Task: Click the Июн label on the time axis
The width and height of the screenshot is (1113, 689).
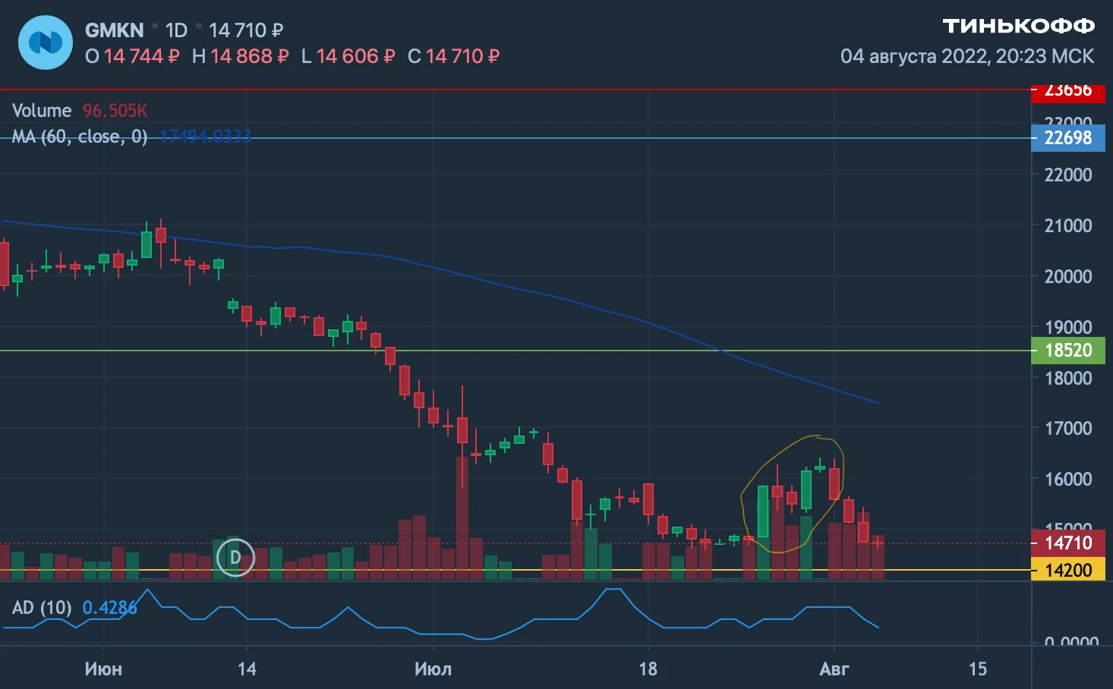Action: (x=103, y=669)
